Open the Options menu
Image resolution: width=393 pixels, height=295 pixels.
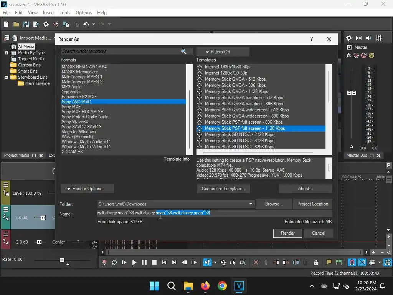84,13
